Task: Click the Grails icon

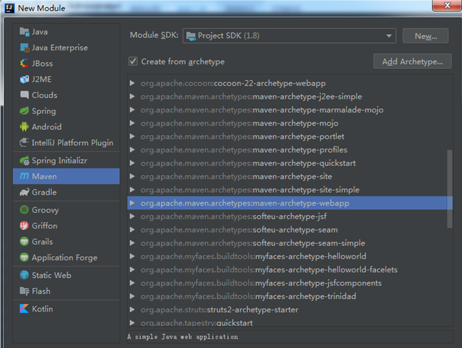Action: [24, 241]
